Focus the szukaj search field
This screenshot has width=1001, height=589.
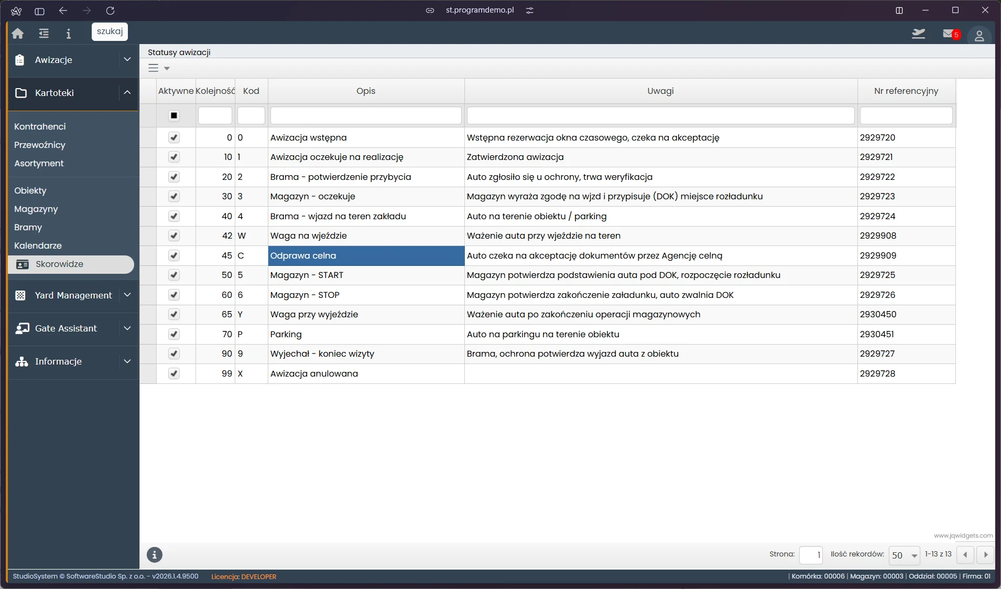click(110, 31)
